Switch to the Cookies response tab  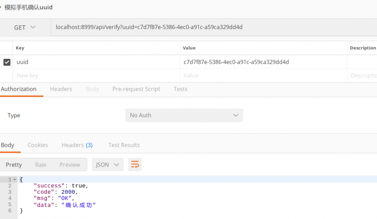tap(38, 145)
